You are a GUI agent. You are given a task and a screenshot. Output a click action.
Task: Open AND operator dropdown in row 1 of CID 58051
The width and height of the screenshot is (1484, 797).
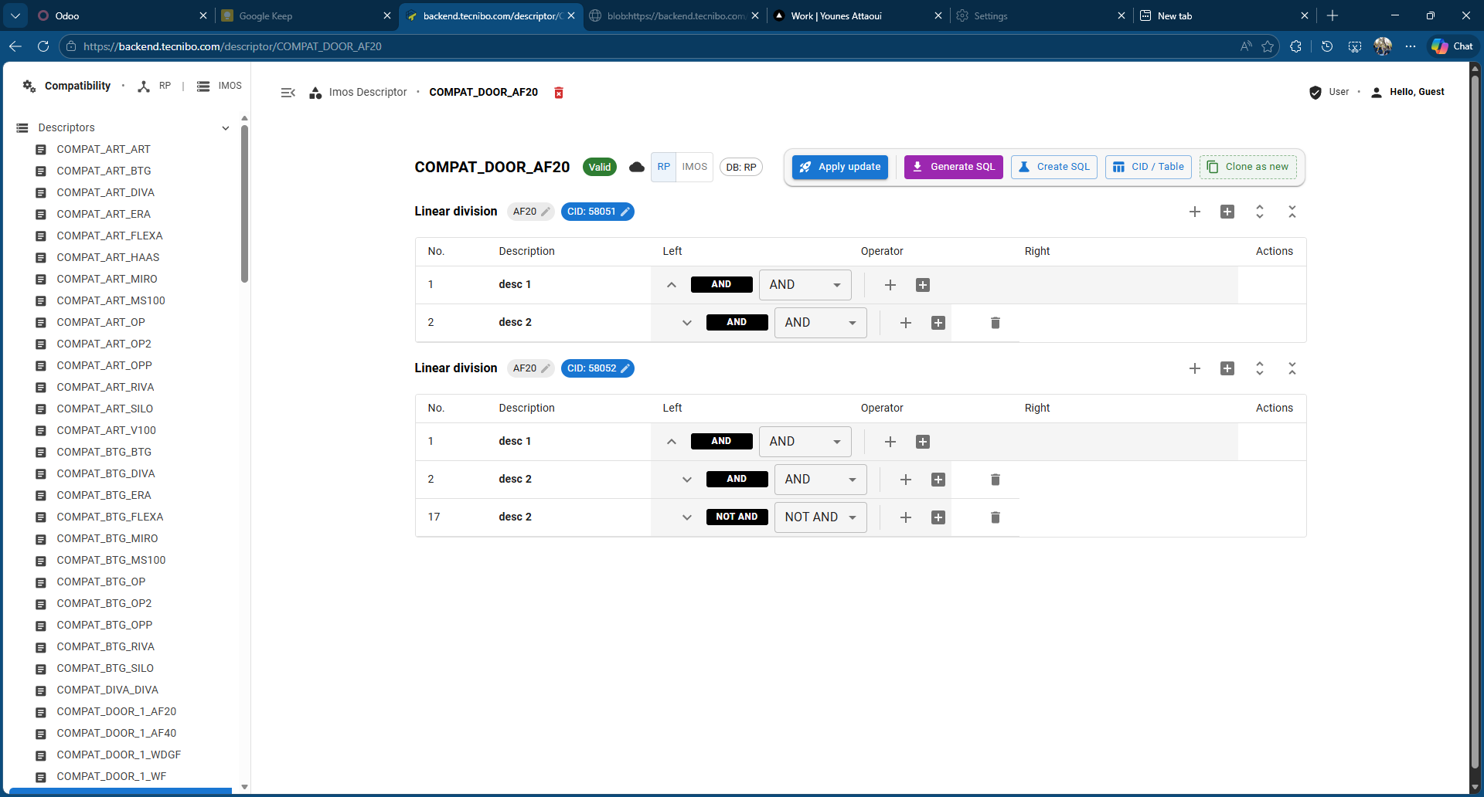coord(805,285)
